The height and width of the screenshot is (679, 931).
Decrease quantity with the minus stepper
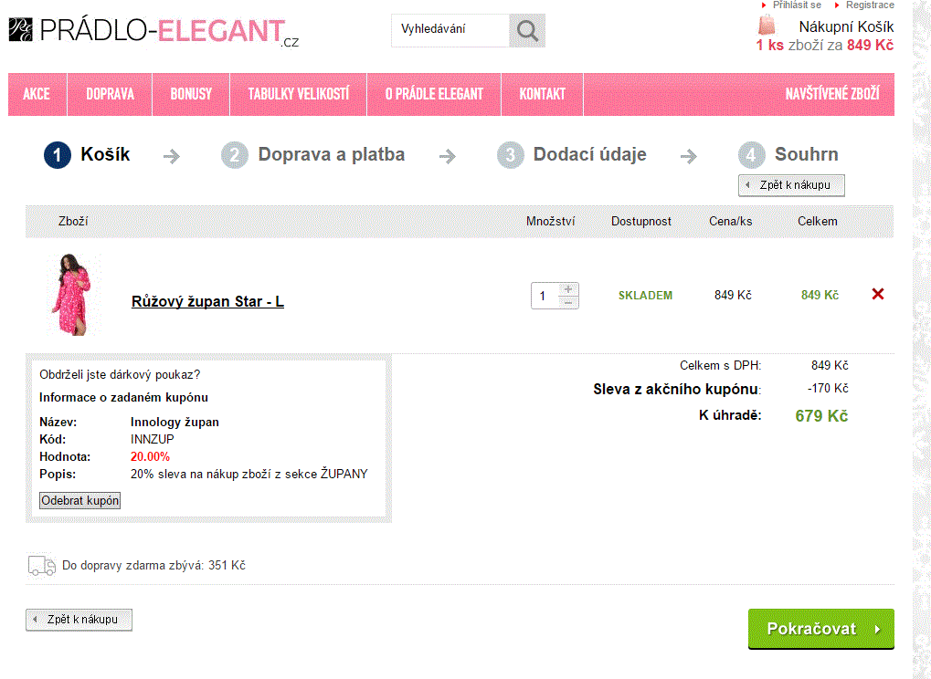(568, 302)
